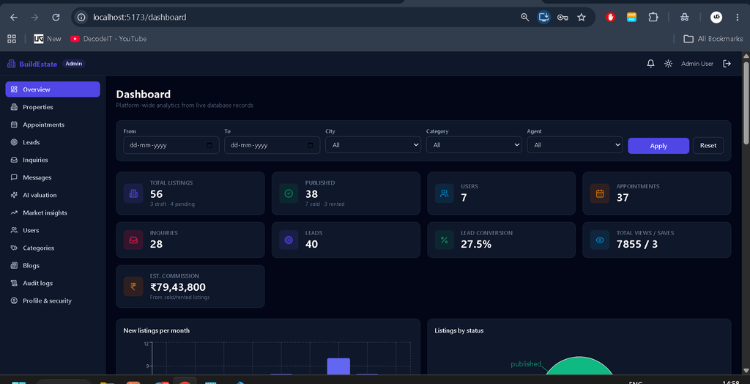Open Market insights in the sidebar
This screenshot has width=750, height=384.
(53, 213)
